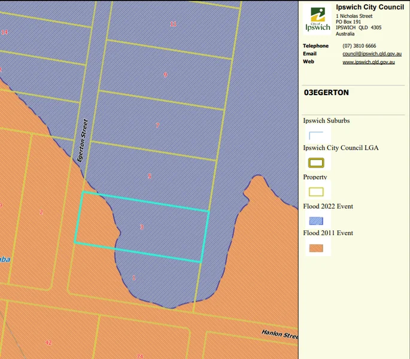The width and height of the screenshot is (410, 359).
Task: Select lot 3 in the cyan highlighted parcel
Action: point(142,227)
